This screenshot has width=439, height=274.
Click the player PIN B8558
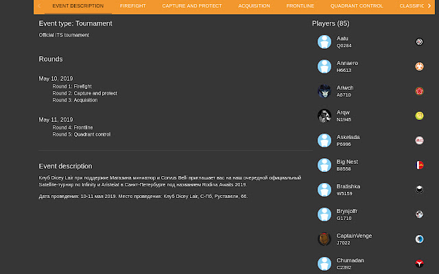(344, 169)
